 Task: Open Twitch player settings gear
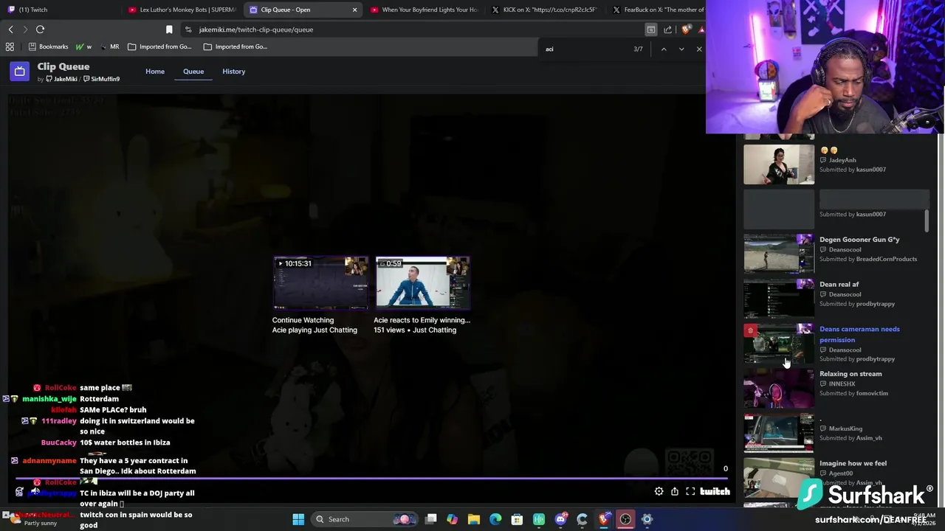[x=659, y=492]
